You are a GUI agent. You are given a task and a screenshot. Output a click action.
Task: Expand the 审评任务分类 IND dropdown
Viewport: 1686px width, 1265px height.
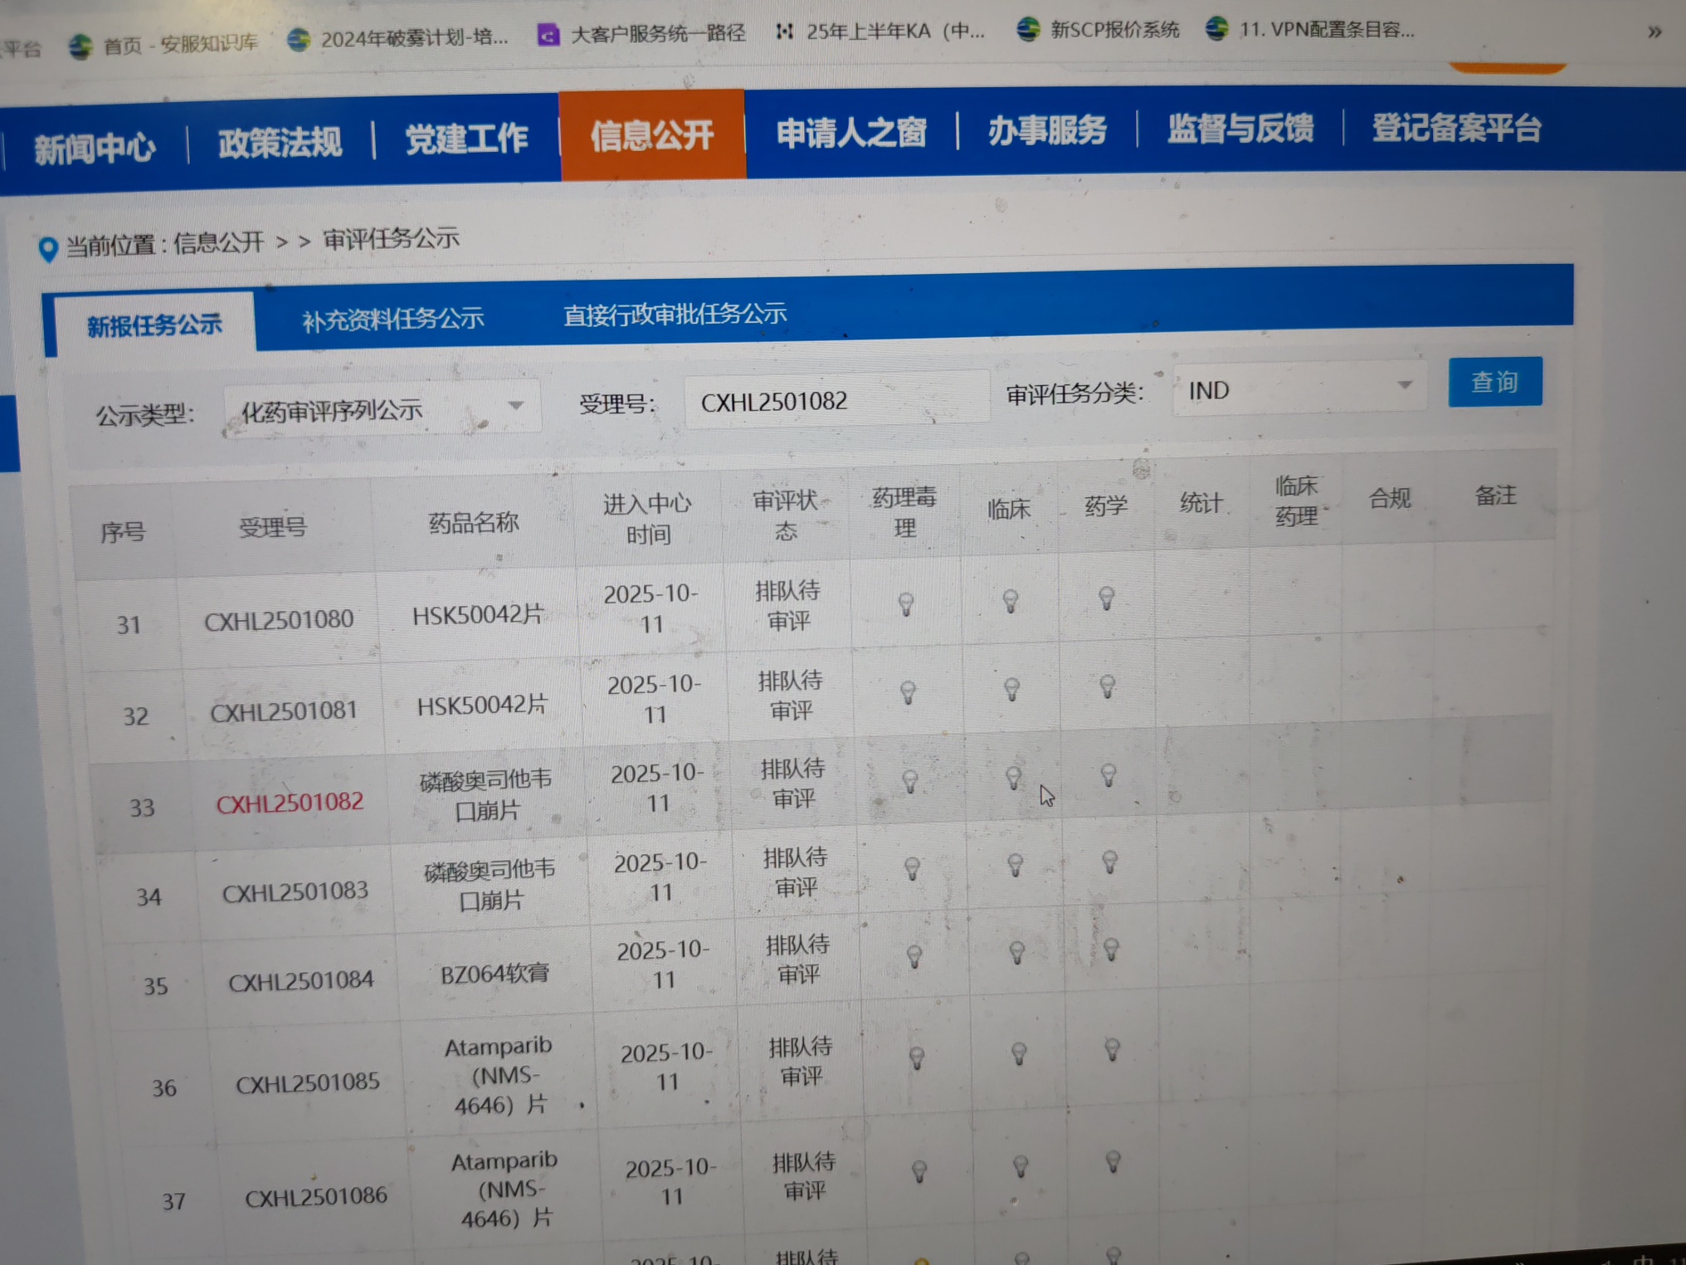click(1299, 389)
